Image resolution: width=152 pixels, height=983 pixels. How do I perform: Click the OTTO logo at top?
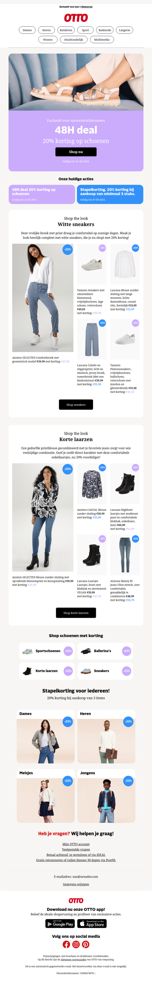(x=76, y=17)
